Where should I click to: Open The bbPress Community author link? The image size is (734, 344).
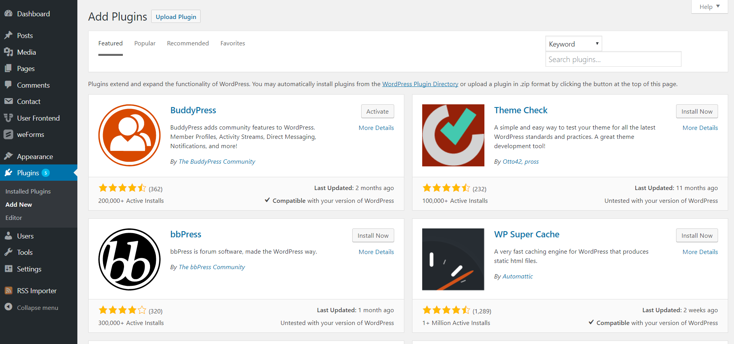pos(212,267)
